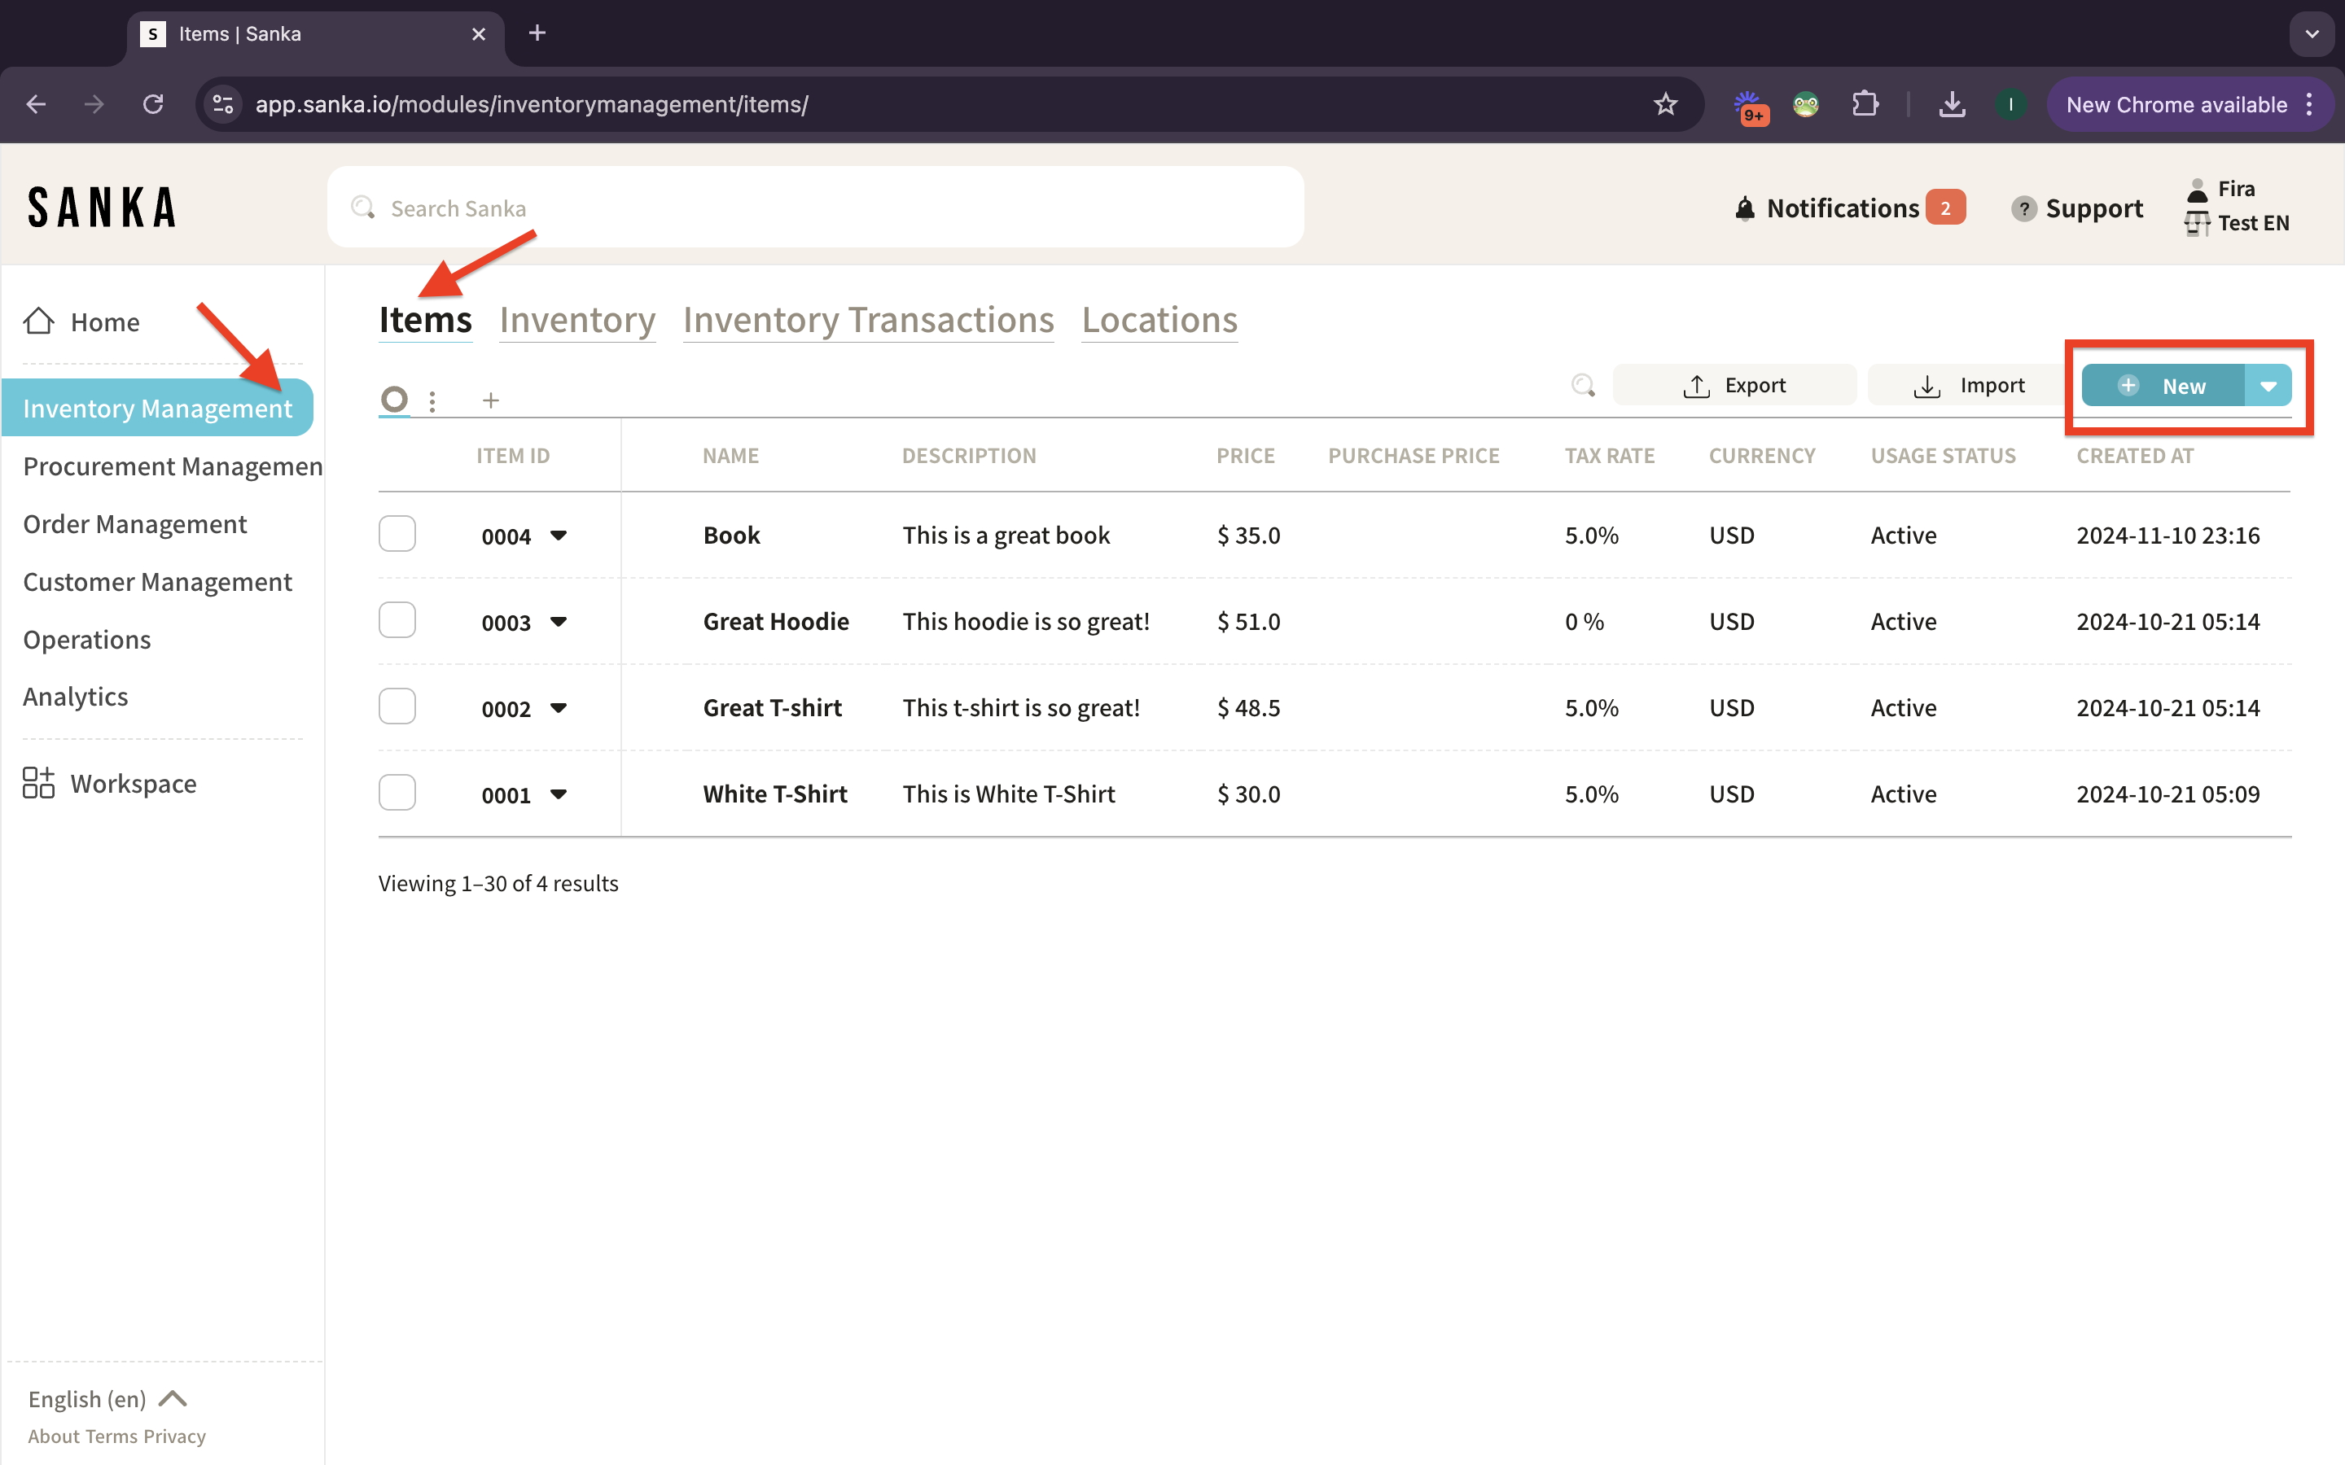2345x1465 pixels.
Task: Add a new view with plus icon
Action: 490,400
